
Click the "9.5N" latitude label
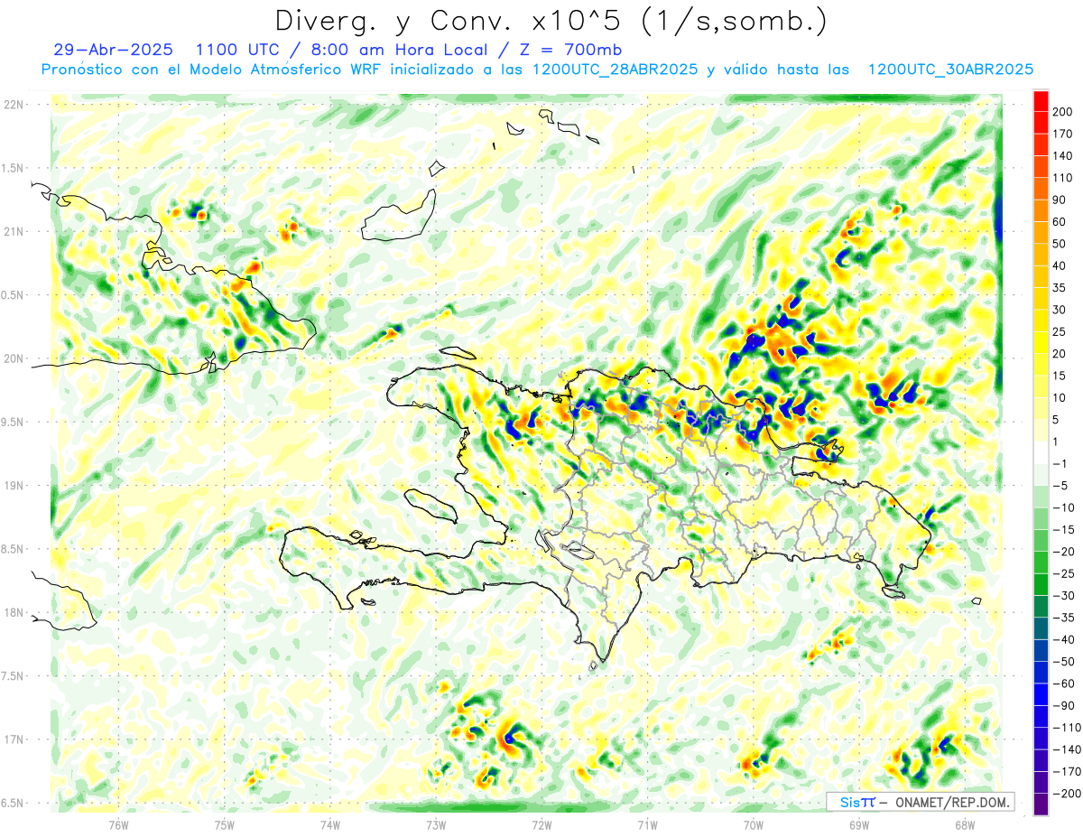14,422
